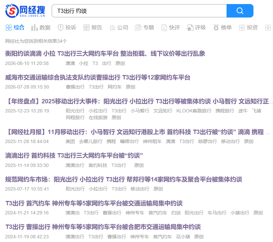Screen dimensions: 273x242
Task: Open article 衡阳约谈滴滴 小拉 T3出行
Action: (x=105, y=54)
